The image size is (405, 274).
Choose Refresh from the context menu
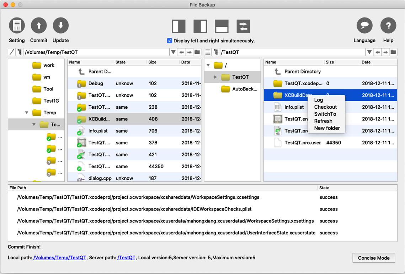coord(323,121)
